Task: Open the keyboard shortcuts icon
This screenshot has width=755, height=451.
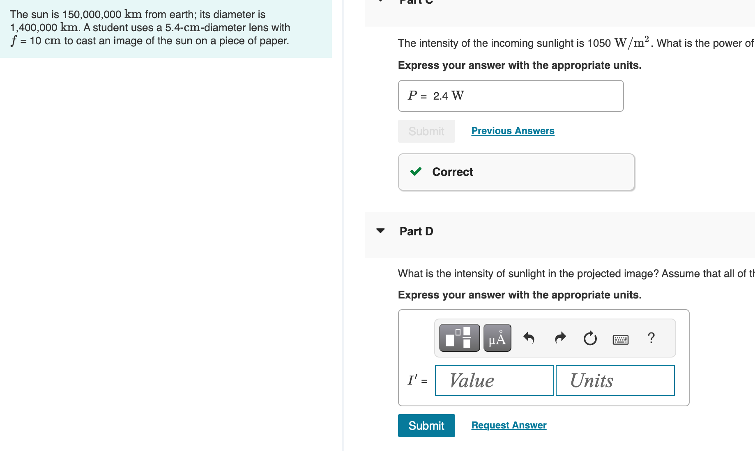Action: (x=621, y=339)
